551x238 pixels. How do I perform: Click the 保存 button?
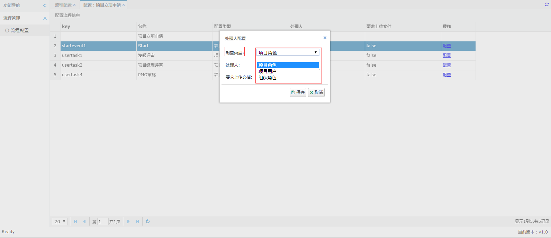(x=298, y=92)
